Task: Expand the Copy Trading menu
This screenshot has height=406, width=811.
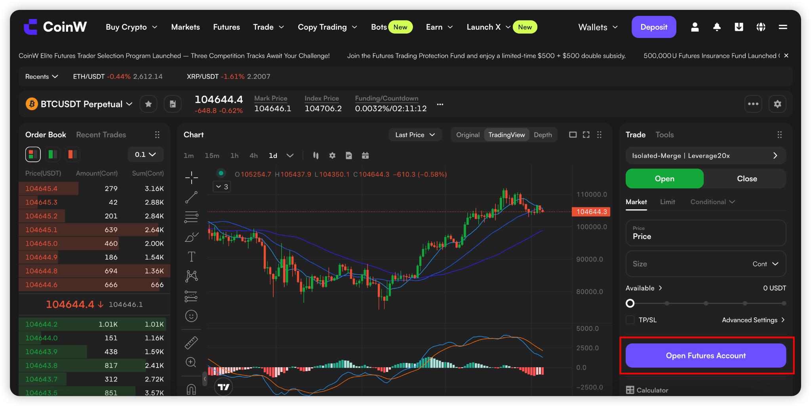Action: pyautogui.click(x=327, y=27)
